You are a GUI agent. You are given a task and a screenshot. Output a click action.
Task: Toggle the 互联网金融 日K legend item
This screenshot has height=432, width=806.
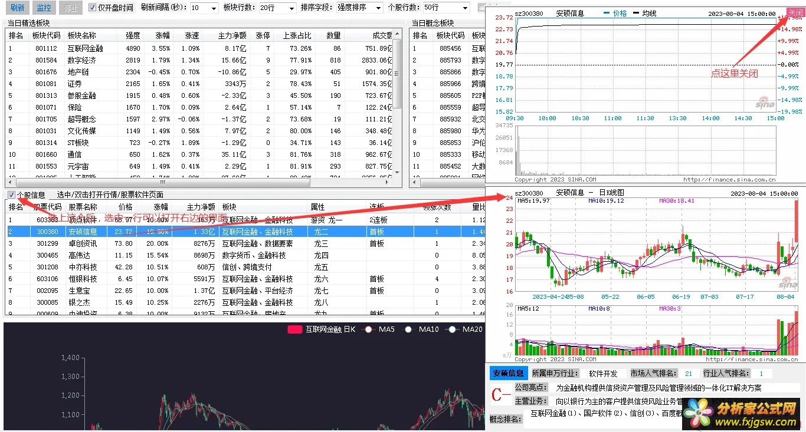coord(322,329)
